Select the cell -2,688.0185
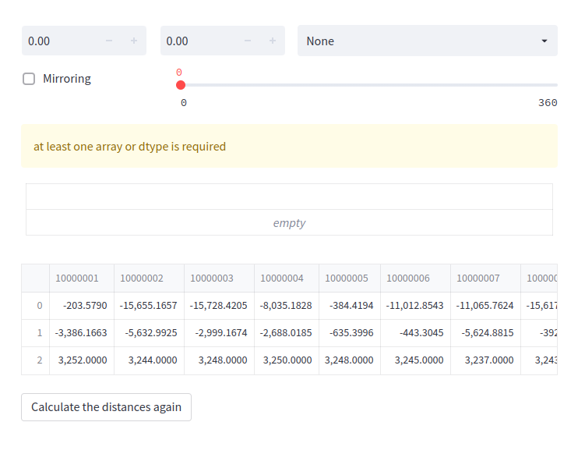This screenshot has width=585, height=454. click(x=287, y=333)
